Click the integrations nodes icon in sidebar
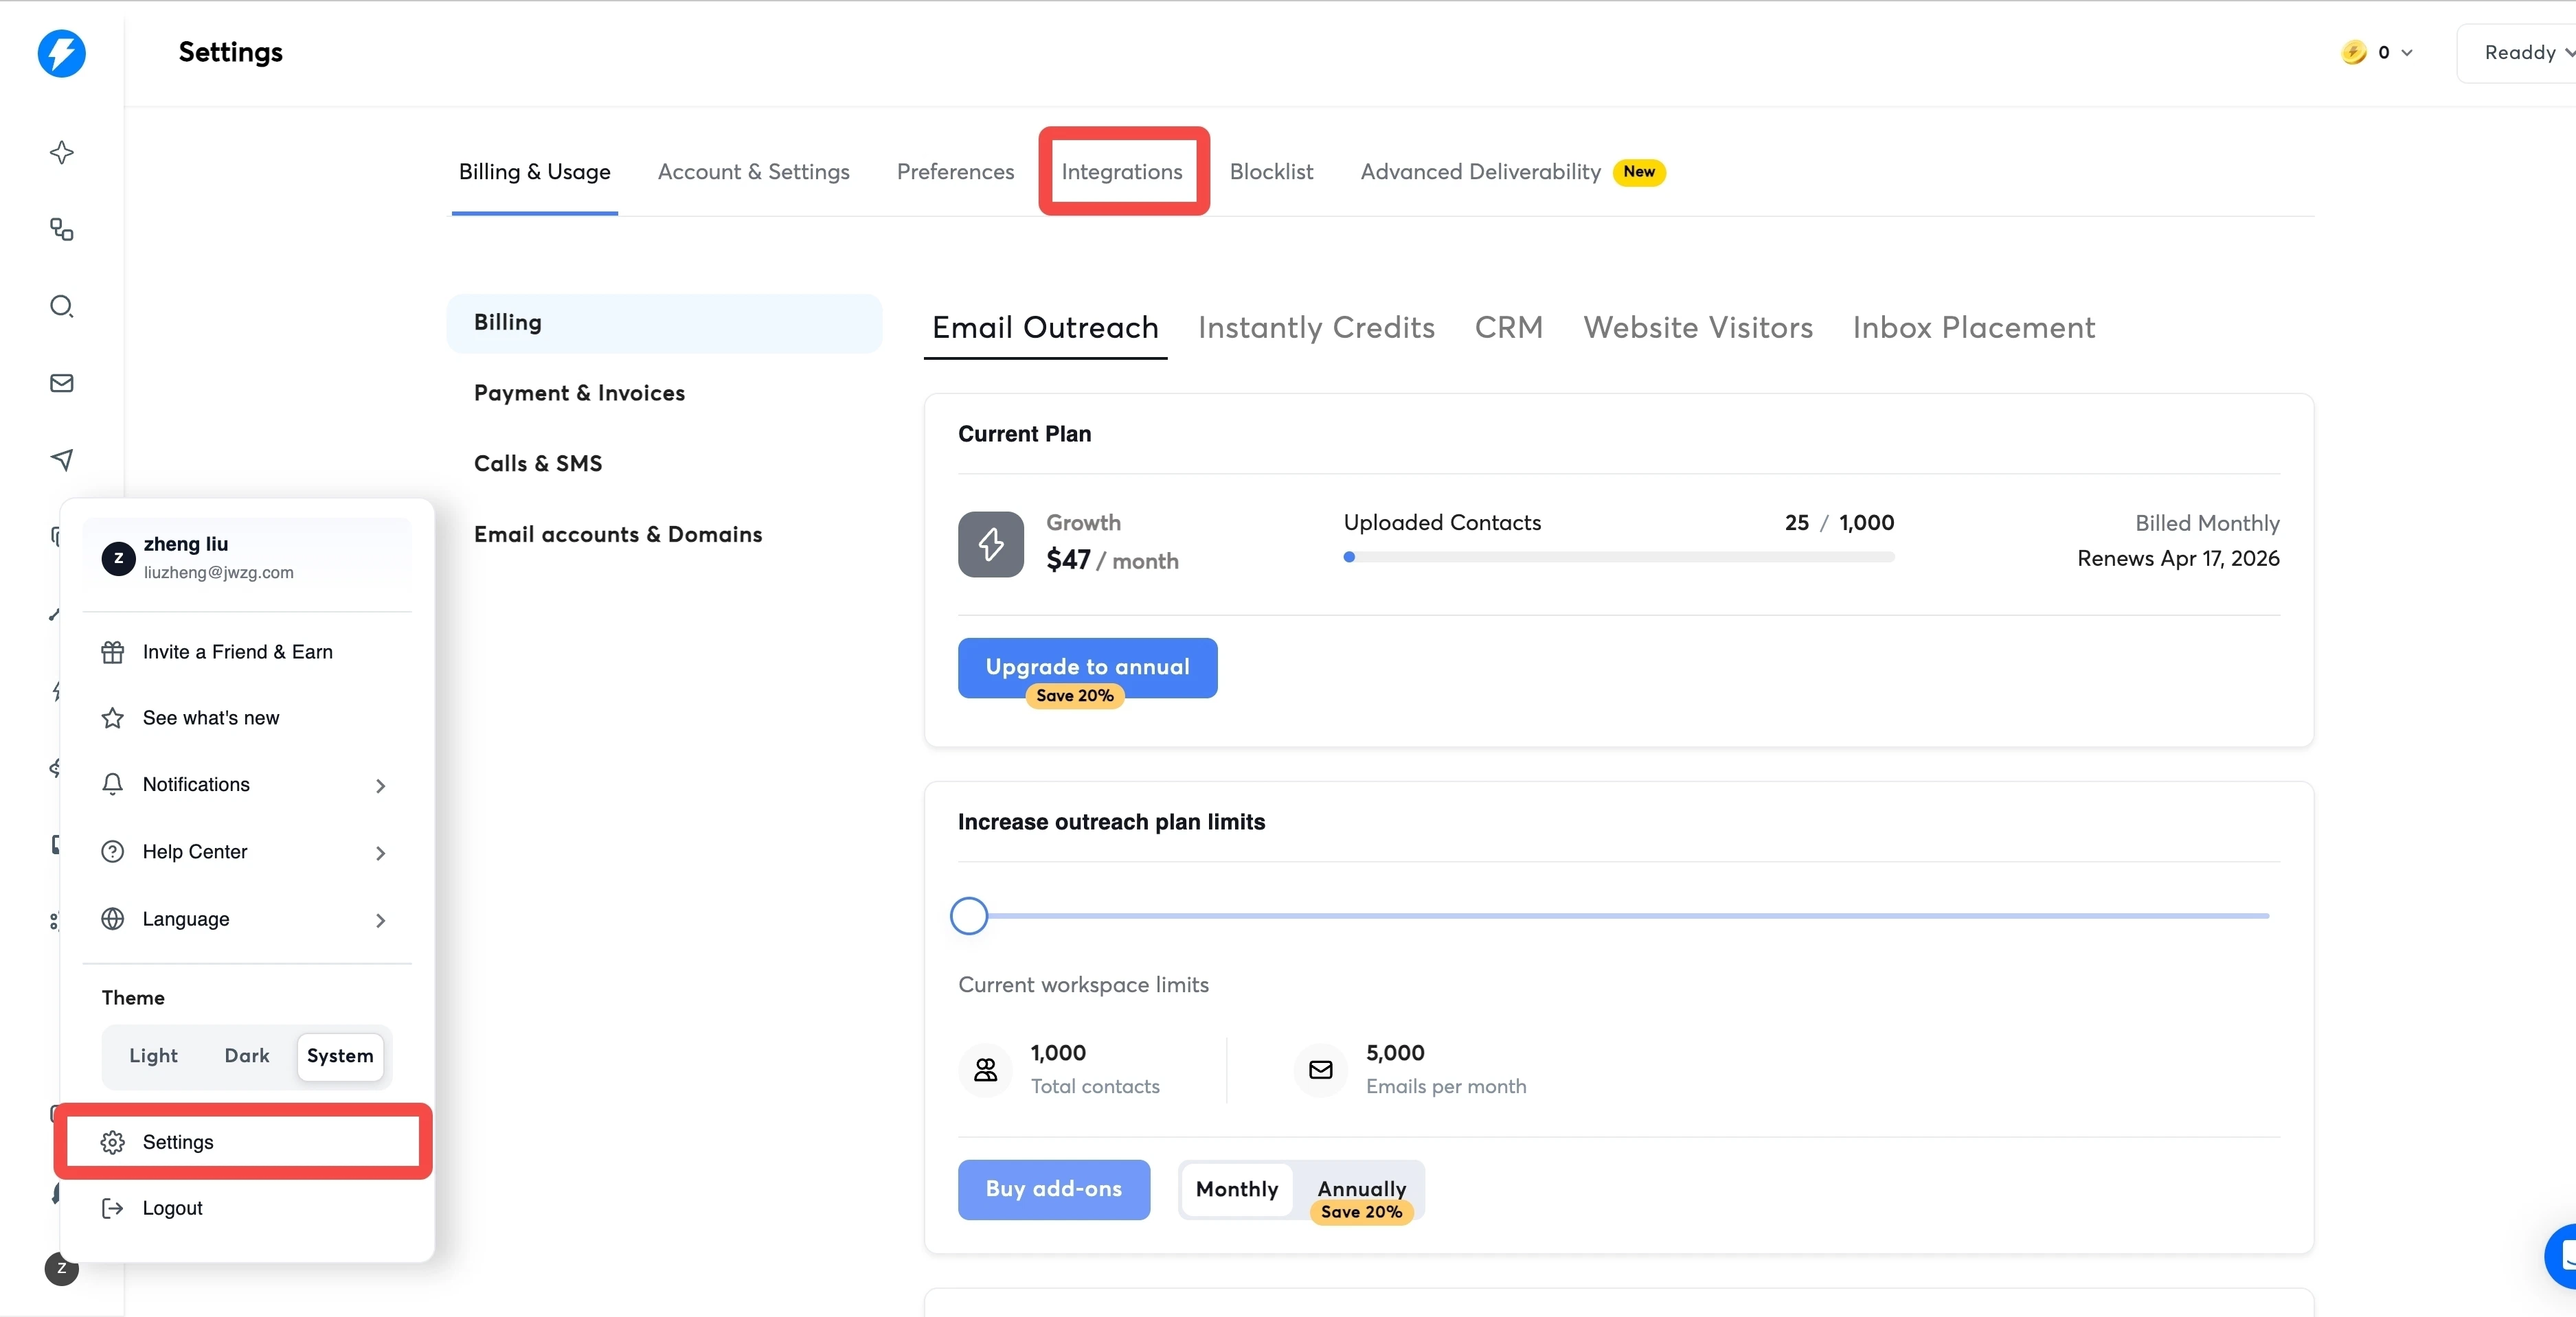2576x1317 pixels. click(x=62, y=230)
